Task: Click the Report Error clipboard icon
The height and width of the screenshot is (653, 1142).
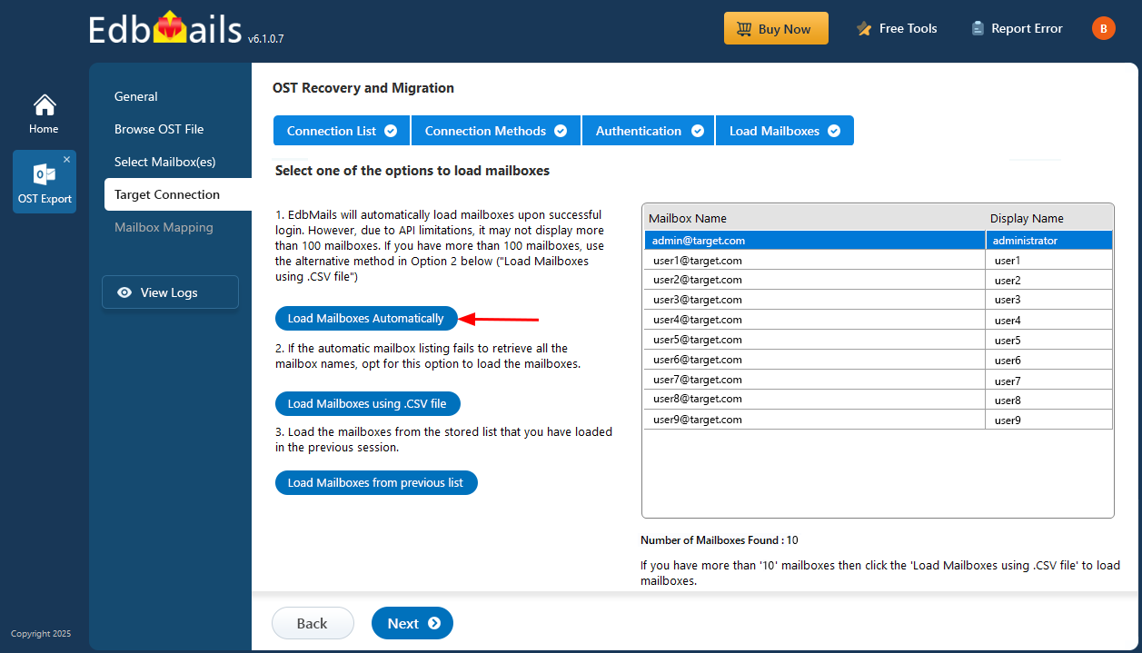Action: coord(978,28)
